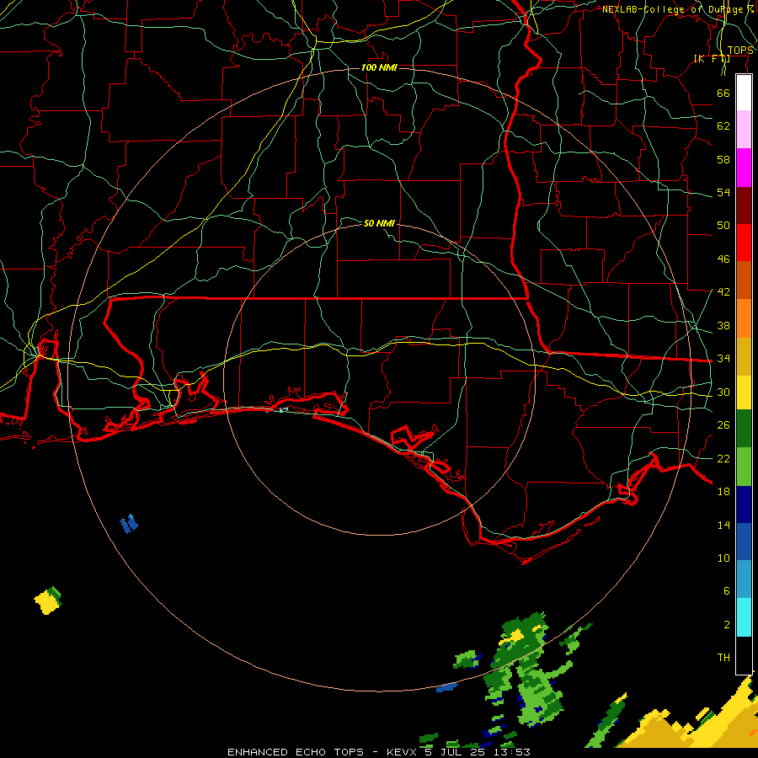Click the legend value '18'
This screenshot has width=758, height=758.
(723, 492)
